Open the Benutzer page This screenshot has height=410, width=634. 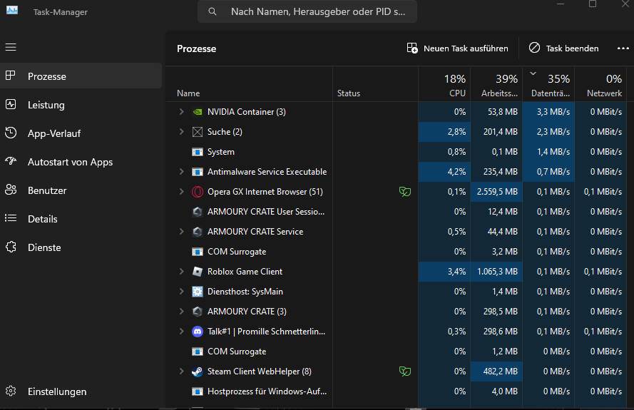tap(81, 190)
